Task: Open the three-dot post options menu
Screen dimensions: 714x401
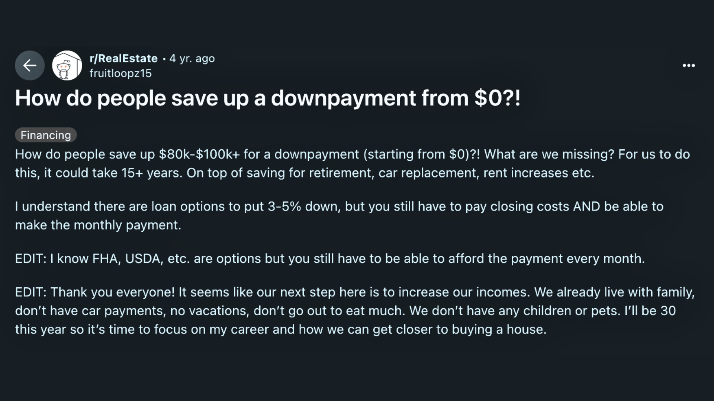Action: pyautogui.click(x=688, y=66)
